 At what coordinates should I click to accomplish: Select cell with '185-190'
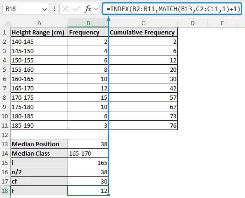39,125
